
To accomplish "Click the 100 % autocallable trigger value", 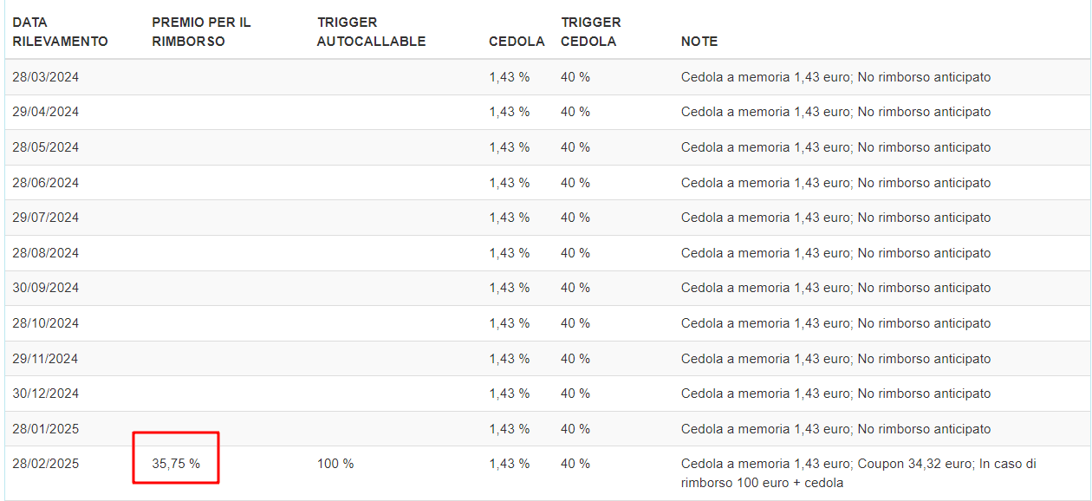I will tap(335, 464).
